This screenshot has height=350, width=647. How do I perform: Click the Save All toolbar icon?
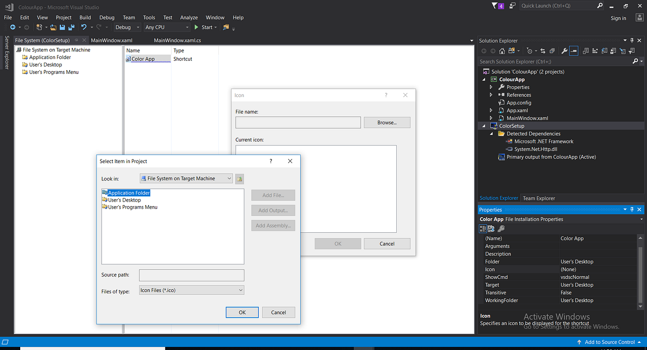[72, 27]
